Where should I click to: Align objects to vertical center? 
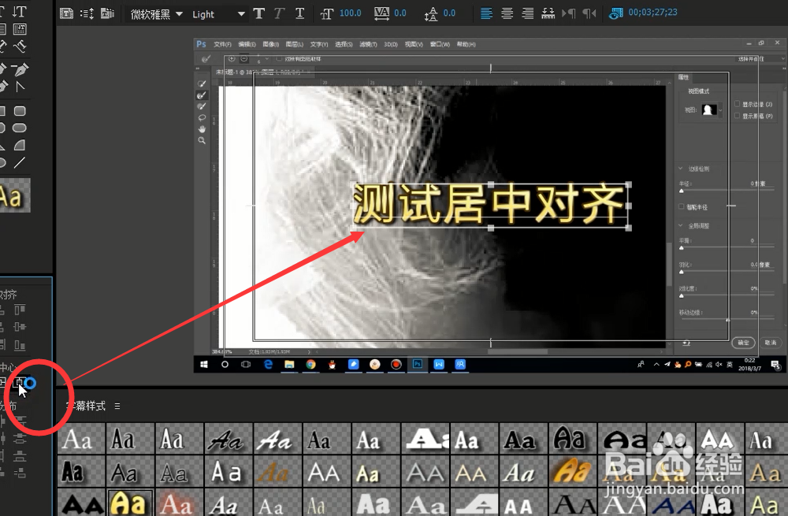point(20,327)
